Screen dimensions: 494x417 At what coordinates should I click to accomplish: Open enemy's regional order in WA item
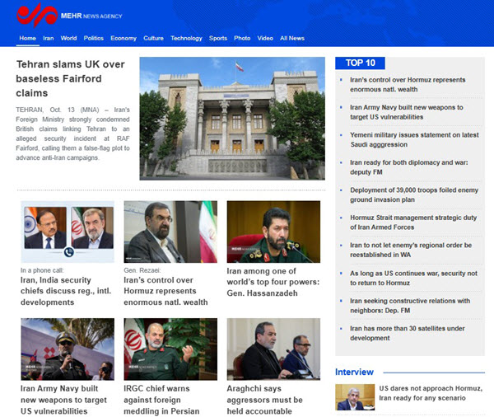411,250
